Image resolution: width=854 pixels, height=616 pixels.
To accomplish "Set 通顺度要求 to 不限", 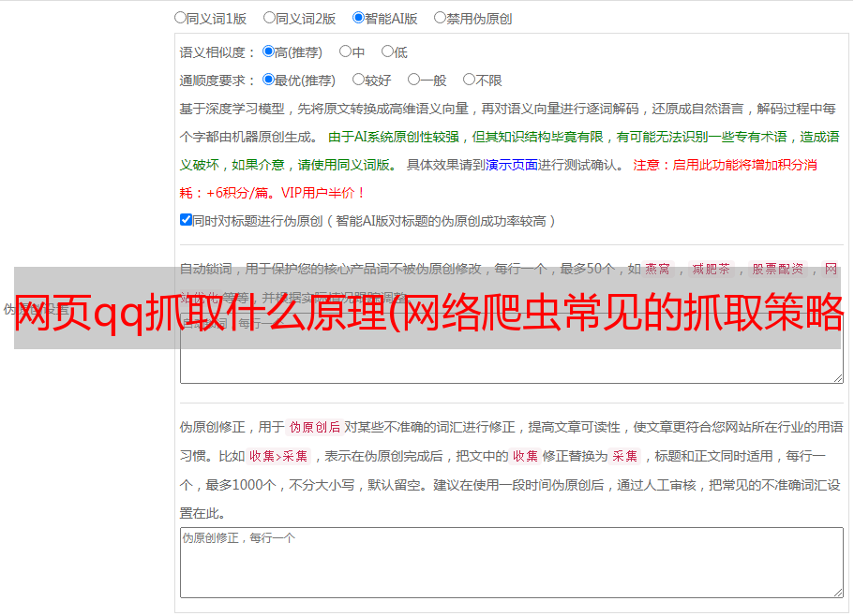I will click(469, 80).
